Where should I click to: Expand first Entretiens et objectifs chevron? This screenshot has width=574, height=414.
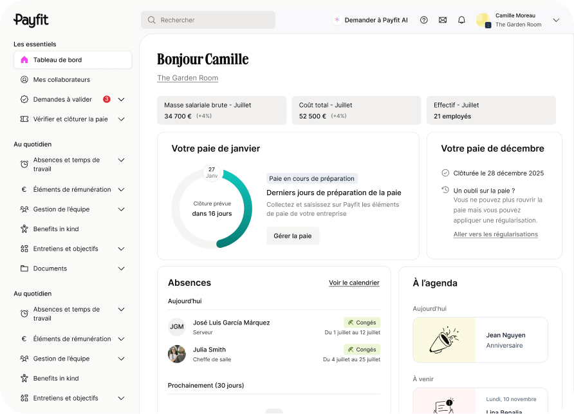(121, 249)
